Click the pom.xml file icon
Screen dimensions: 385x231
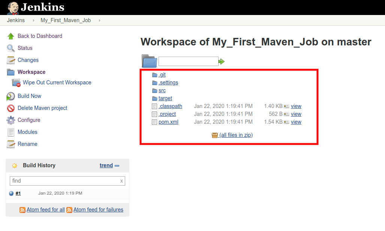coord(154,122)
